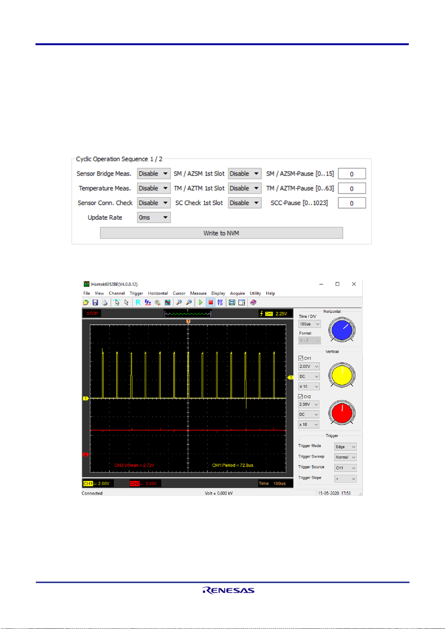The height and width of the screenshot is (629, 445).
Task: Click the blue Horizontal time knob
Action: click(342, 330)
